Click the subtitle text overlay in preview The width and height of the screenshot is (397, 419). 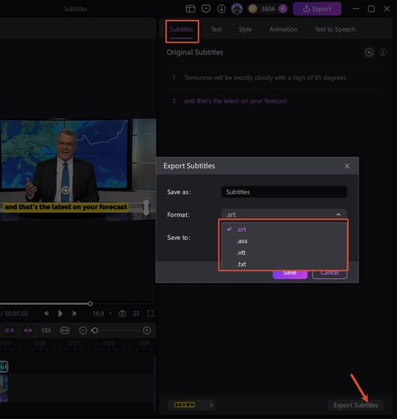coord(65,207)
